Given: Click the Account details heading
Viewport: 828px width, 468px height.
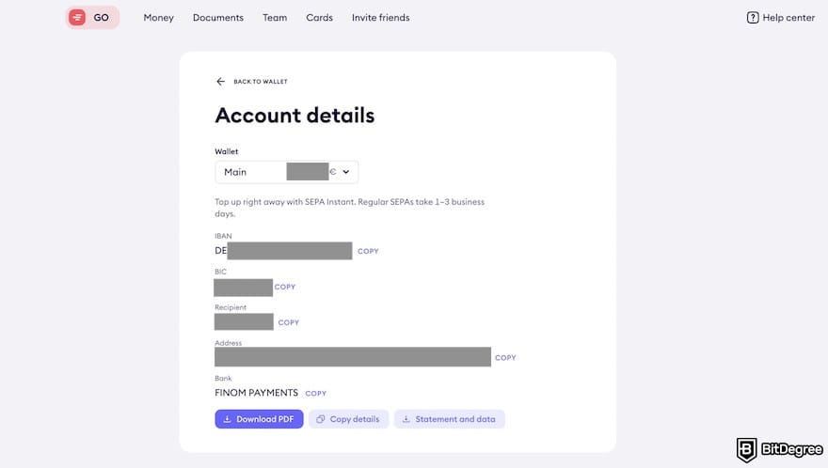Looking at the screenshot, I should [295, 116].
